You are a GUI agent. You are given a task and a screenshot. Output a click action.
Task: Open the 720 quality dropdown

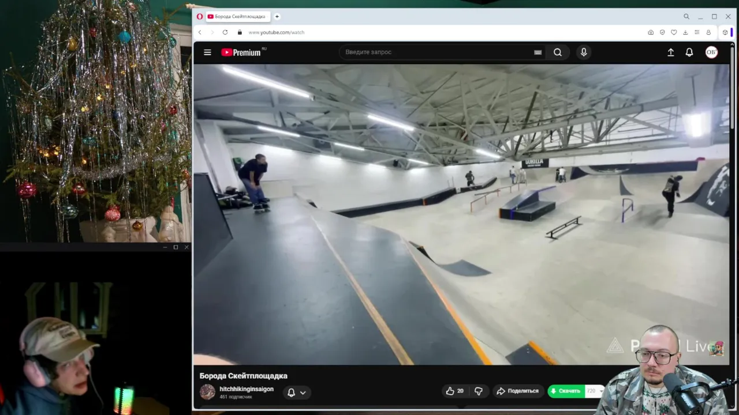click(594, 391)
